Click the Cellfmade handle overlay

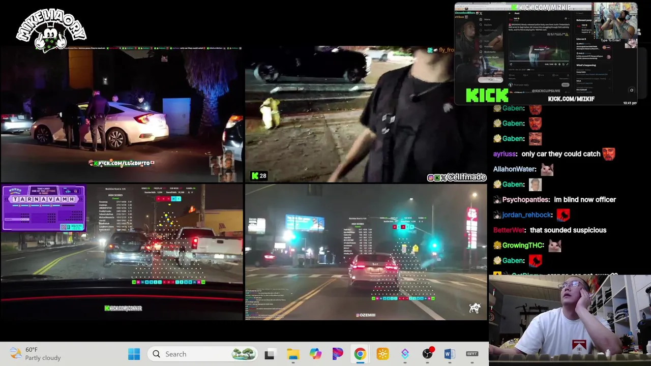(x=457, y=177)
